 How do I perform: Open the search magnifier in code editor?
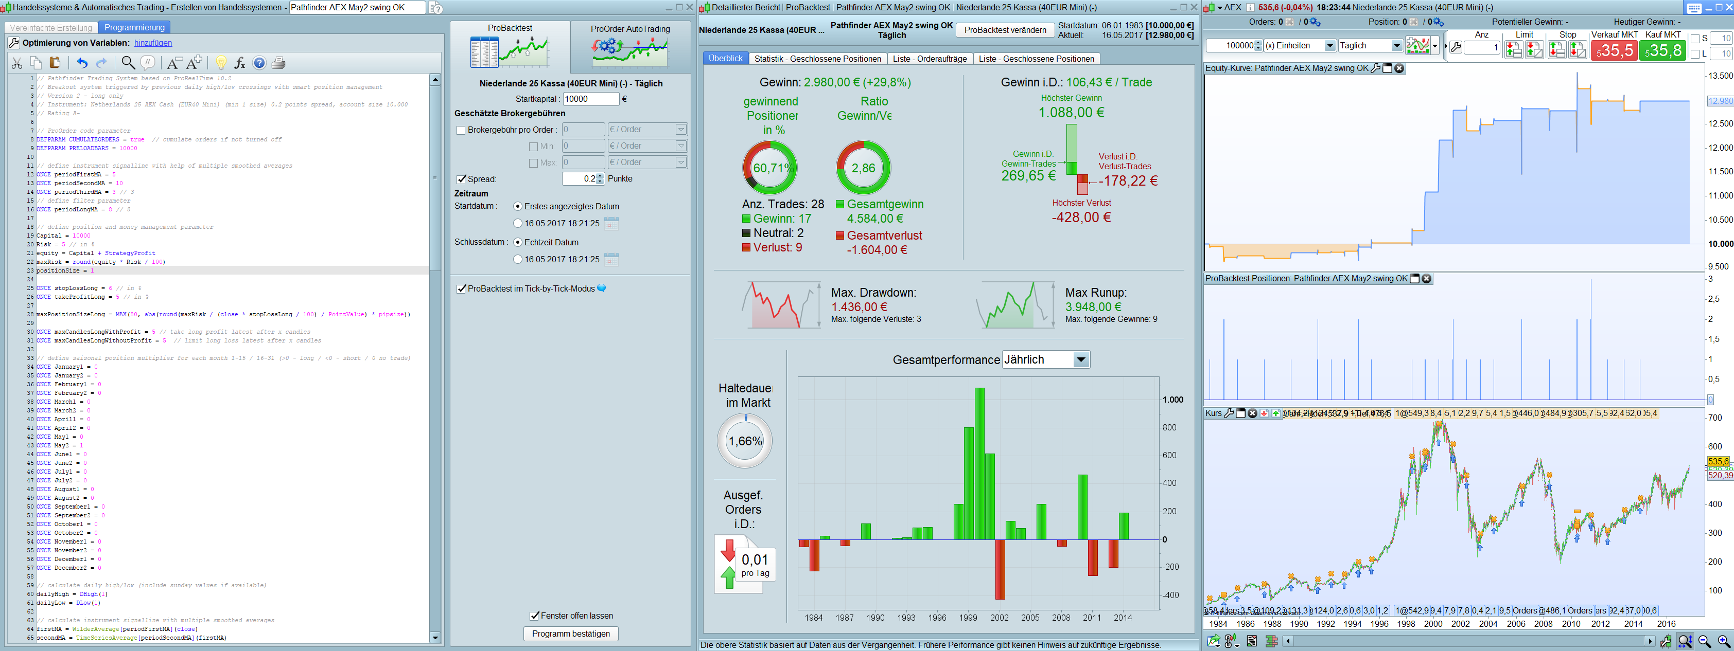(x=127, y=63)
